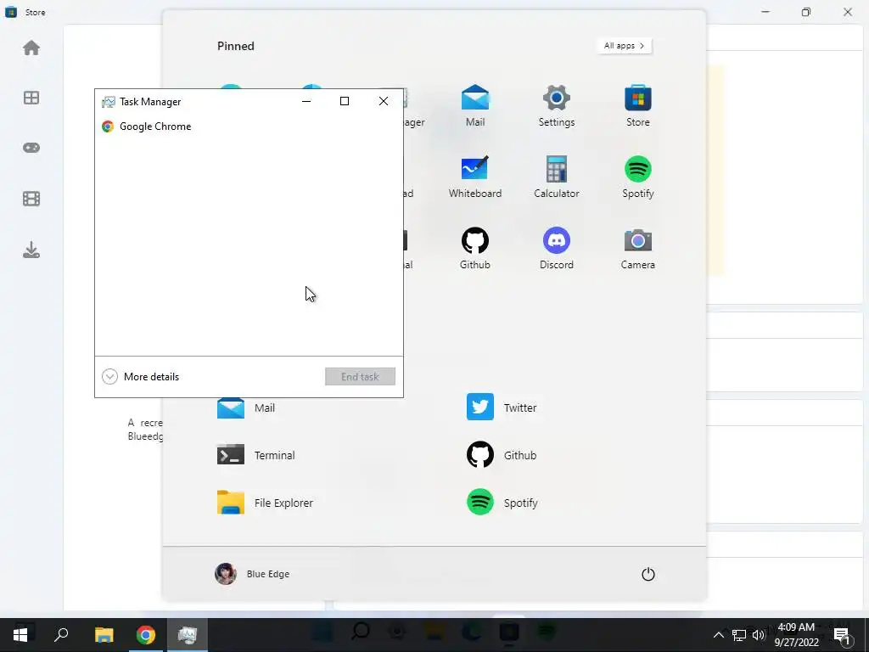Maximize the Task Manager window
Image resolution: width=869 pixels, height=652 pixels.
tap(345, 101)
